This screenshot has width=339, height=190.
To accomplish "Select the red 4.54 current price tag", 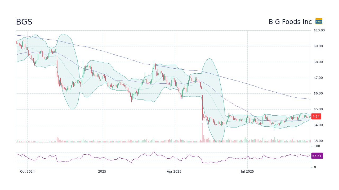I will coord(316,116).
